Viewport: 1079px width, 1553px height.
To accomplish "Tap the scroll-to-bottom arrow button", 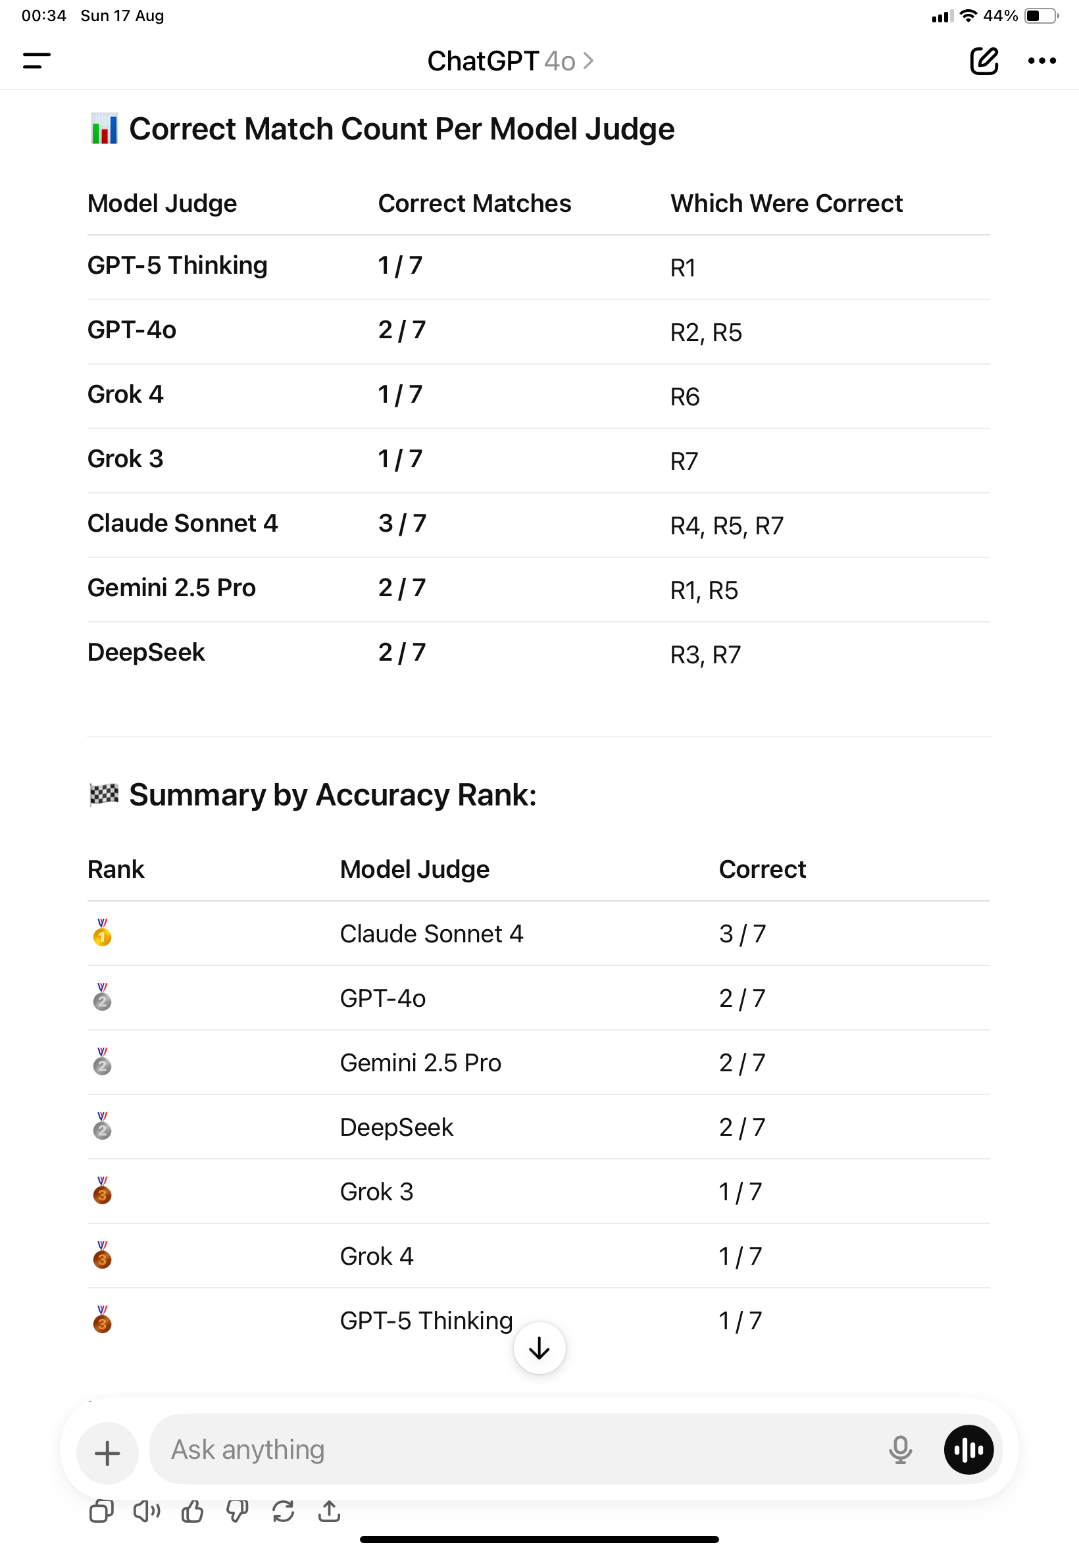I will [x=539, y=1348].
